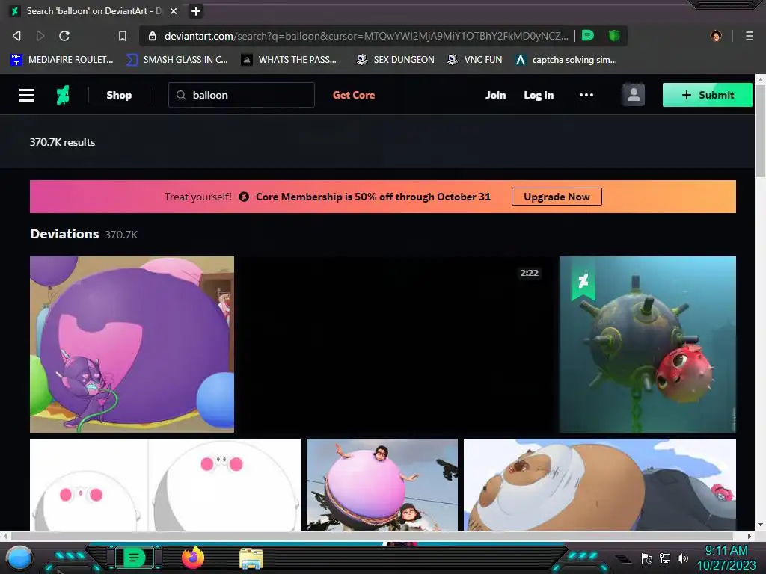
Task: Expand the three-dot more menu
Action: click(586, 95)
